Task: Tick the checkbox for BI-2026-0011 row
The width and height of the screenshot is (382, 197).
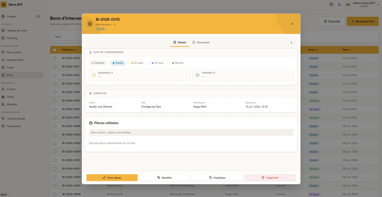Action: point(55,67)
